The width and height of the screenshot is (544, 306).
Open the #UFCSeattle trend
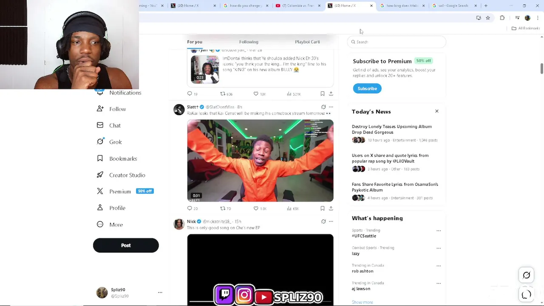[364, 236]
